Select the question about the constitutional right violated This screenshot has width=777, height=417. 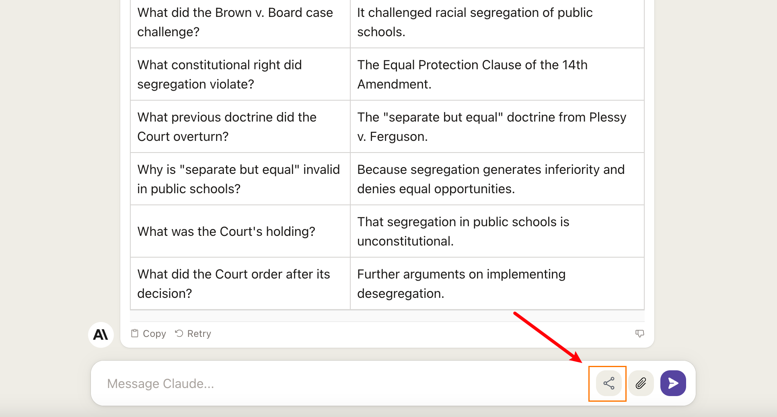coord(240,74)
